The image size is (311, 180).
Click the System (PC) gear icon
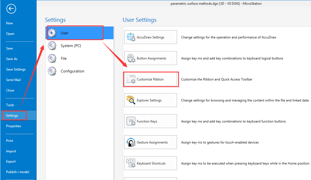tap(52, 46)
